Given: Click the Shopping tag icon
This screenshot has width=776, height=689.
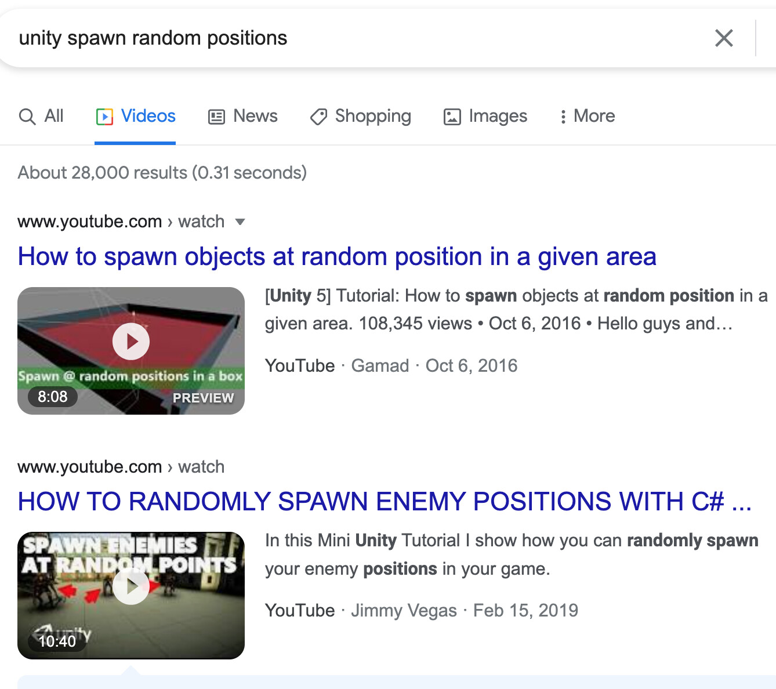Looking at the screenshot, I should (318, 116).
